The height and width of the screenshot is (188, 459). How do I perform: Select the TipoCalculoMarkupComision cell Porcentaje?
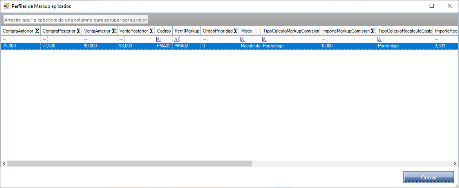click(291, 46)
